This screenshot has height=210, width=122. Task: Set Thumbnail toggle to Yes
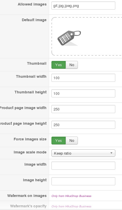tap(59, 65)
